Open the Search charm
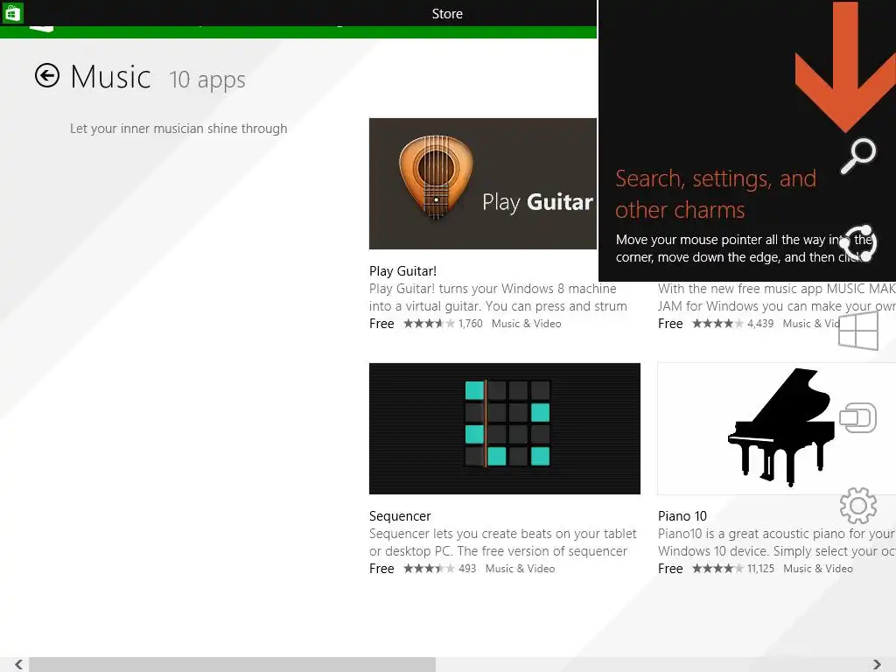Screen dimensions: 896x672 point(858,156)
